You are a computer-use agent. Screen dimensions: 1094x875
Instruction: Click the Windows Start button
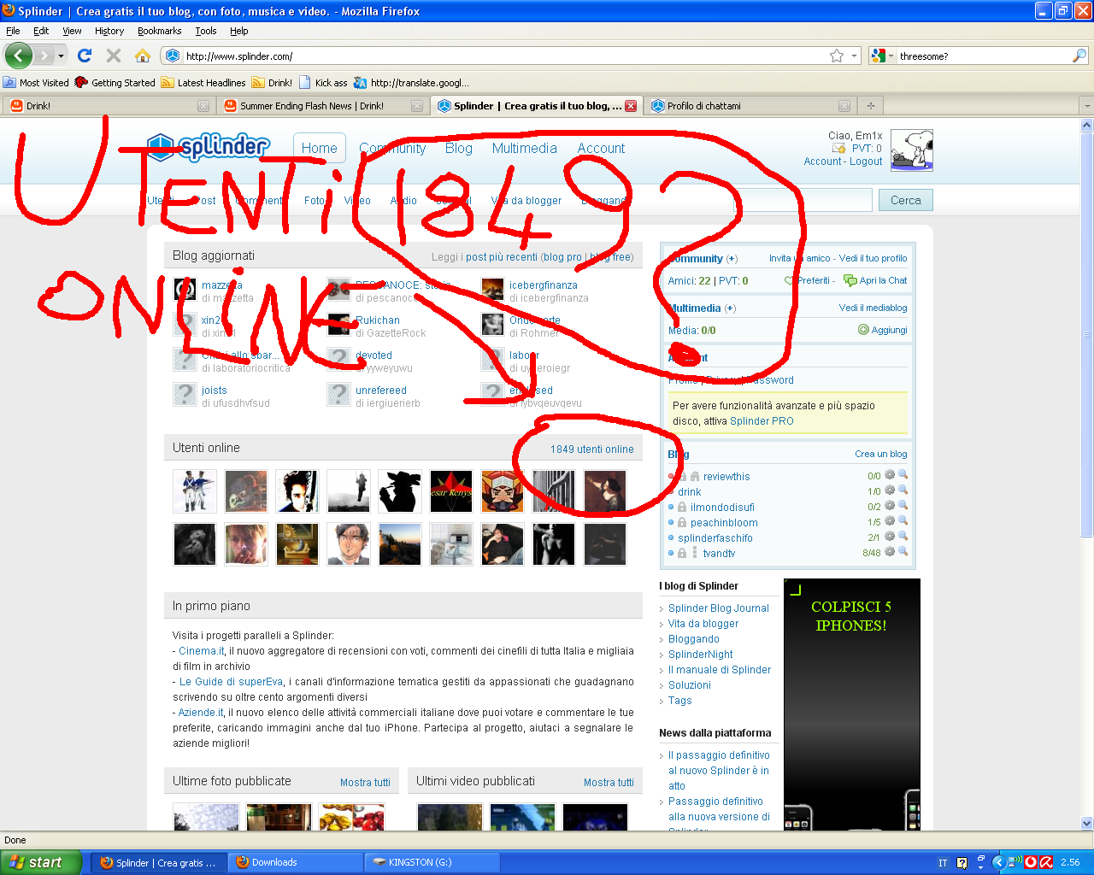click(41, 862)
